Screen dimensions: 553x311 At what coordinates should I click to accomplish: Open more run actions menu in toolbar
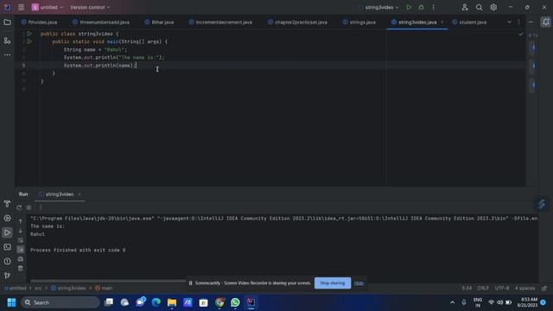click(434, 7)
